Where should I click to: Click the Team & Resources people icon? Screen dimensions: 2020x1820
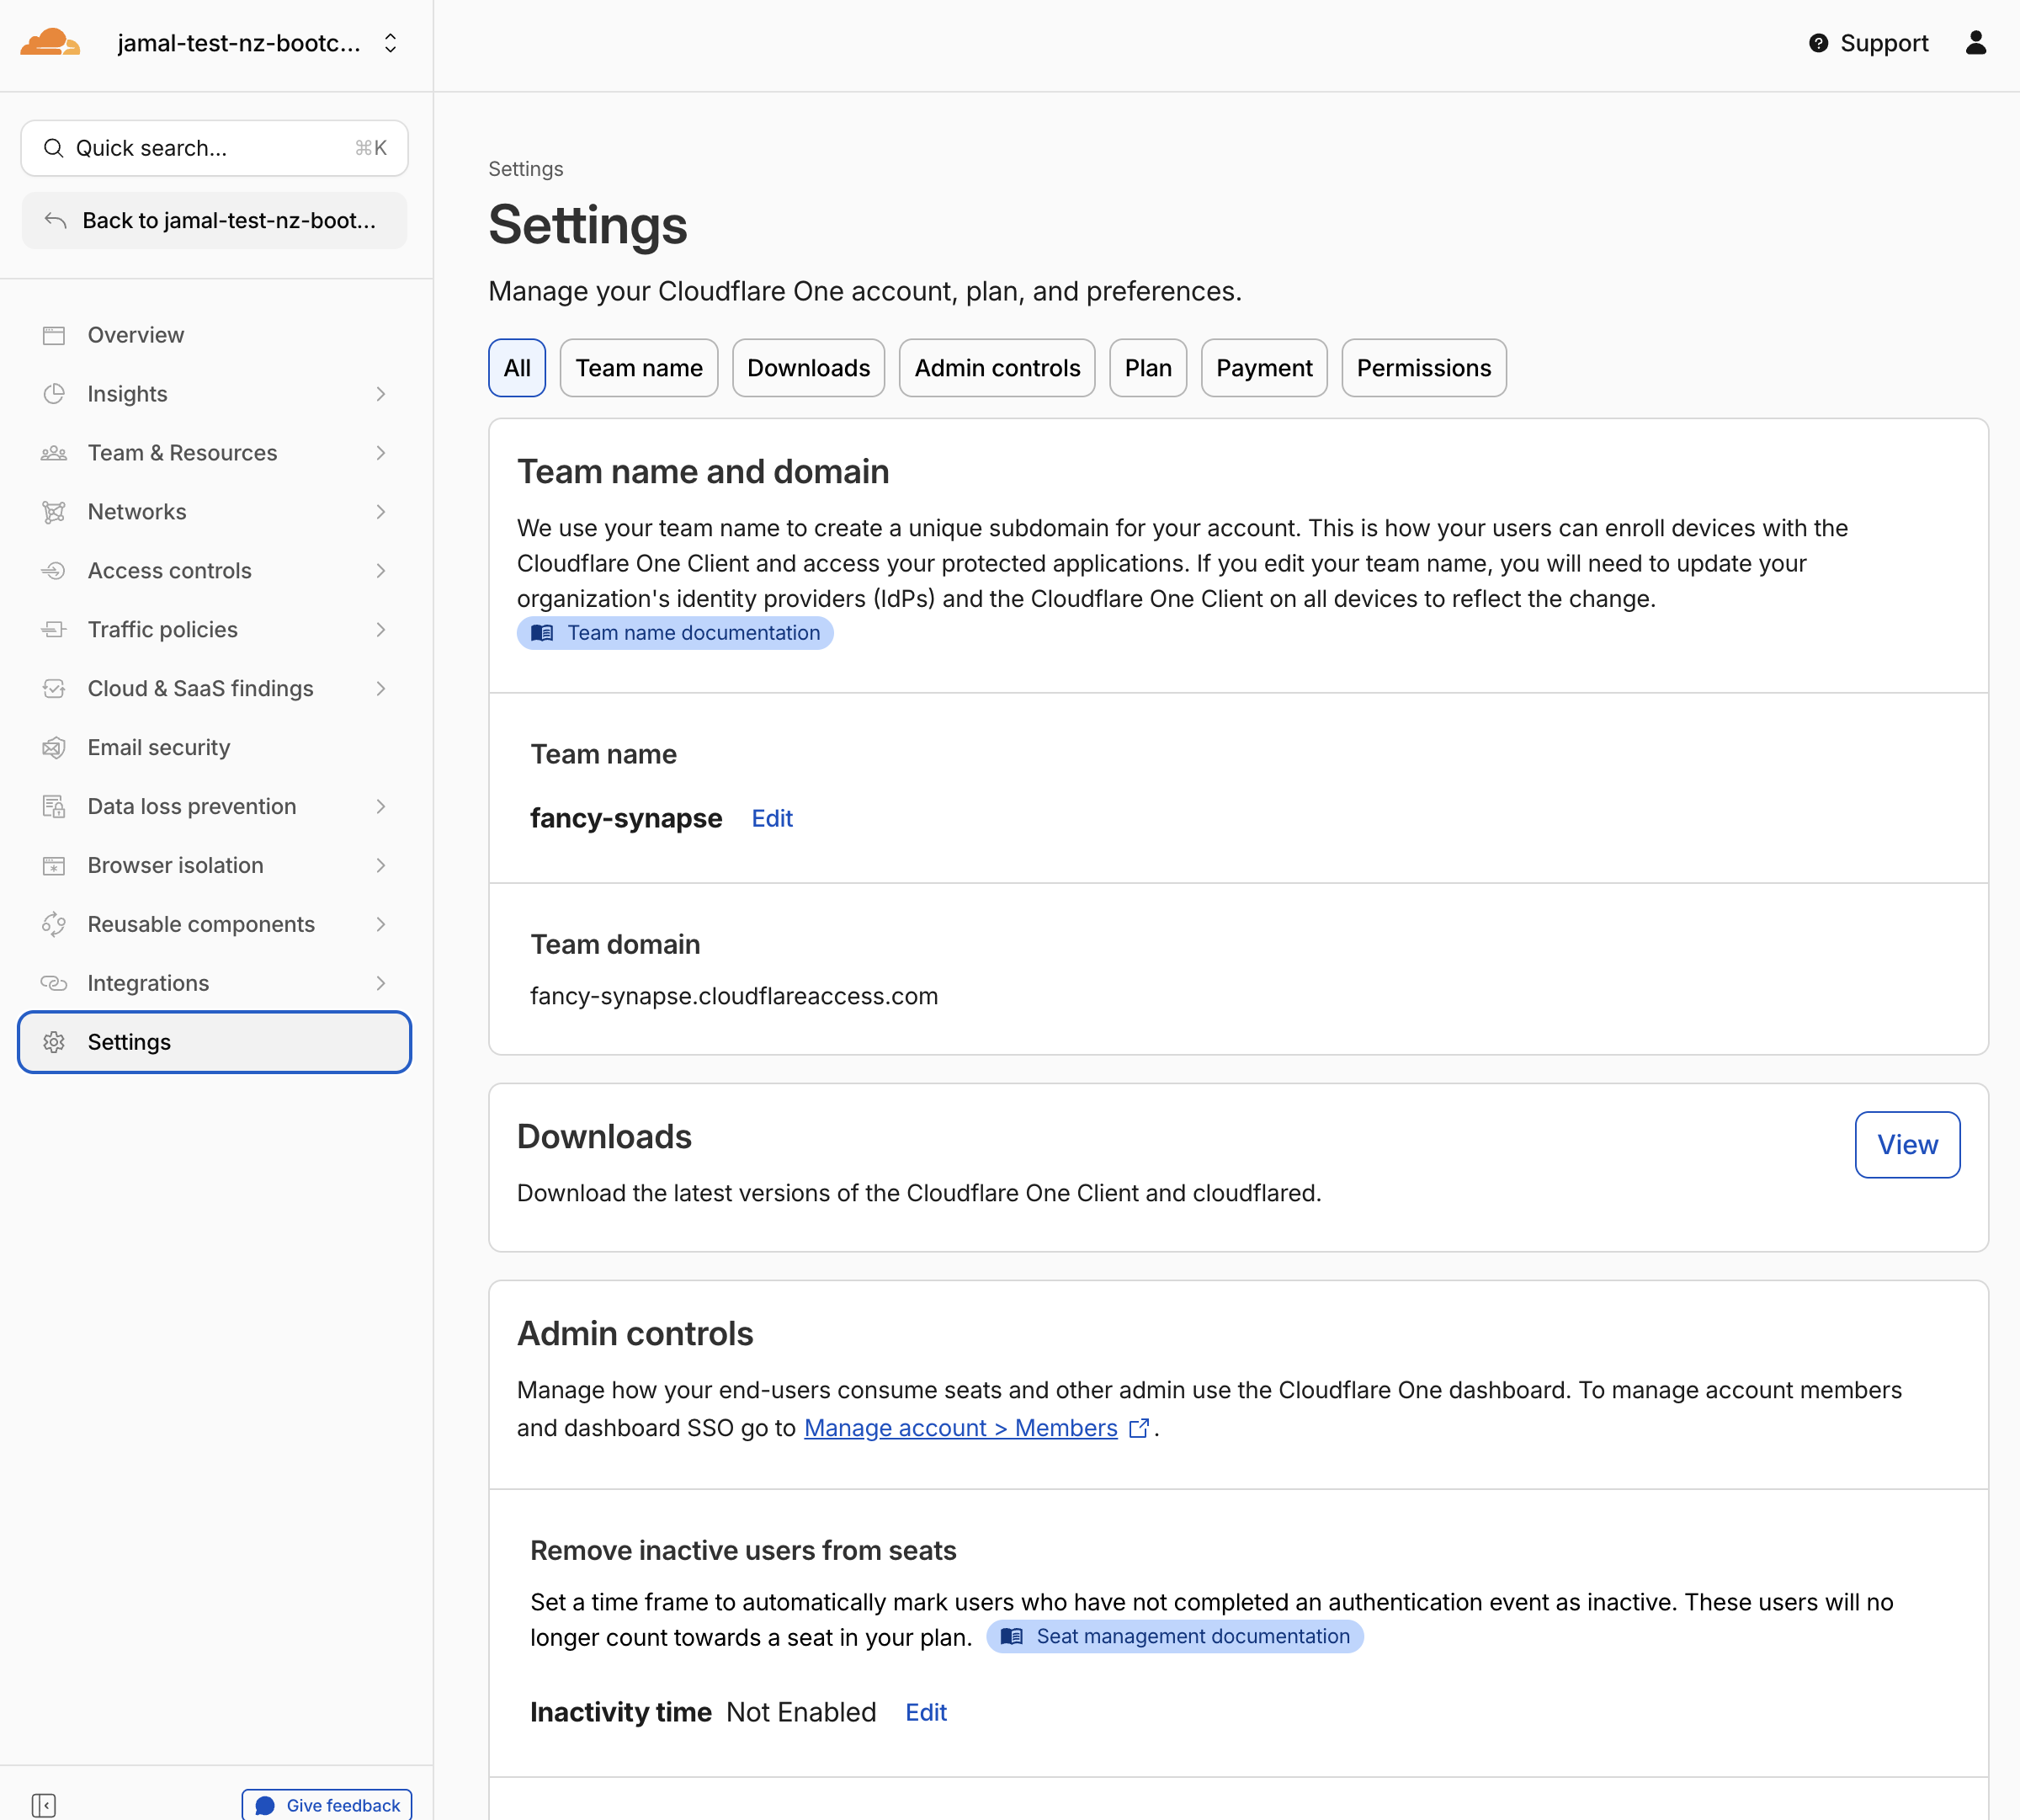(54, 453)
